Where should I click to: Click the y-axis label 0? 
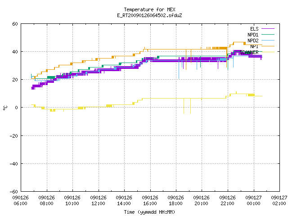point(16,108)
